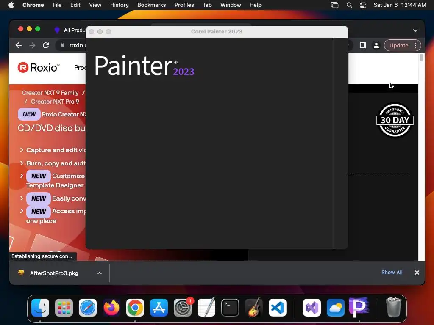
Task: Open Finder from the Dock
Action: click(x=40, y=308)
